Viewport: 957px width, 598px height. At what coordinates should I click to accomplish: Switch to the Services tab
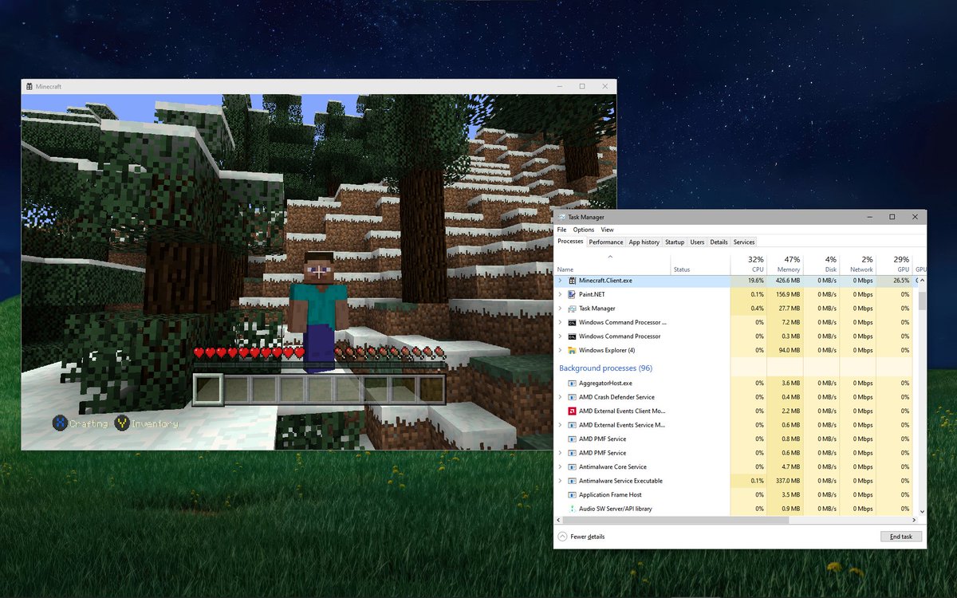click(x=744, y=242)
